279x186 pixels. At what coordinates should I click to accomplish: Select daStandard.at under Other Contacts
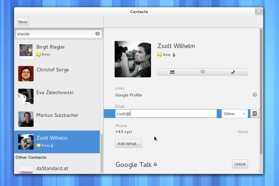click(57, 168)
